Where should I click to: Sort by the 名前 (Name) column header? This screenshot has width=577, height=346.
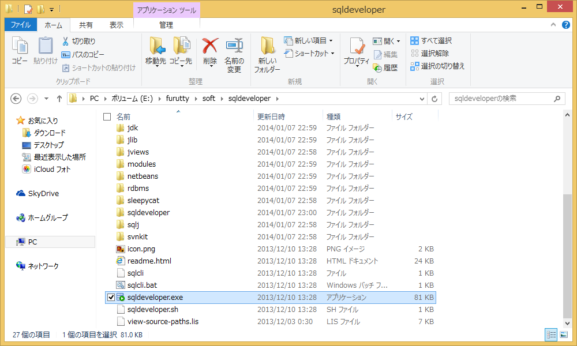pos(123,116)
